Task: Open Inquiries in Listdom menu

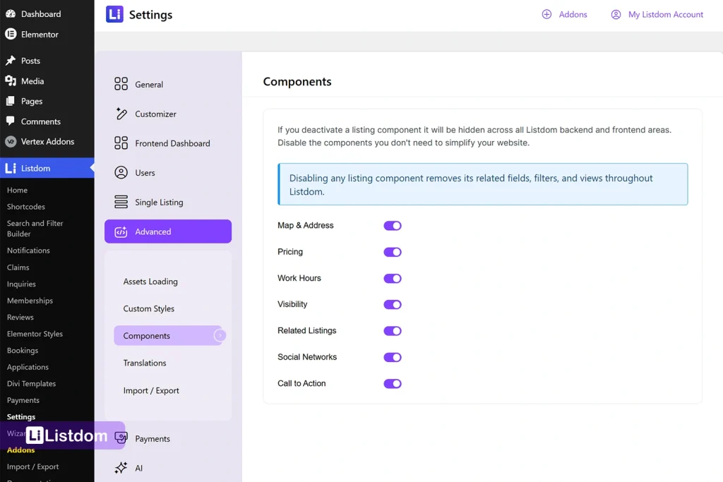Action: coord(21,284)
